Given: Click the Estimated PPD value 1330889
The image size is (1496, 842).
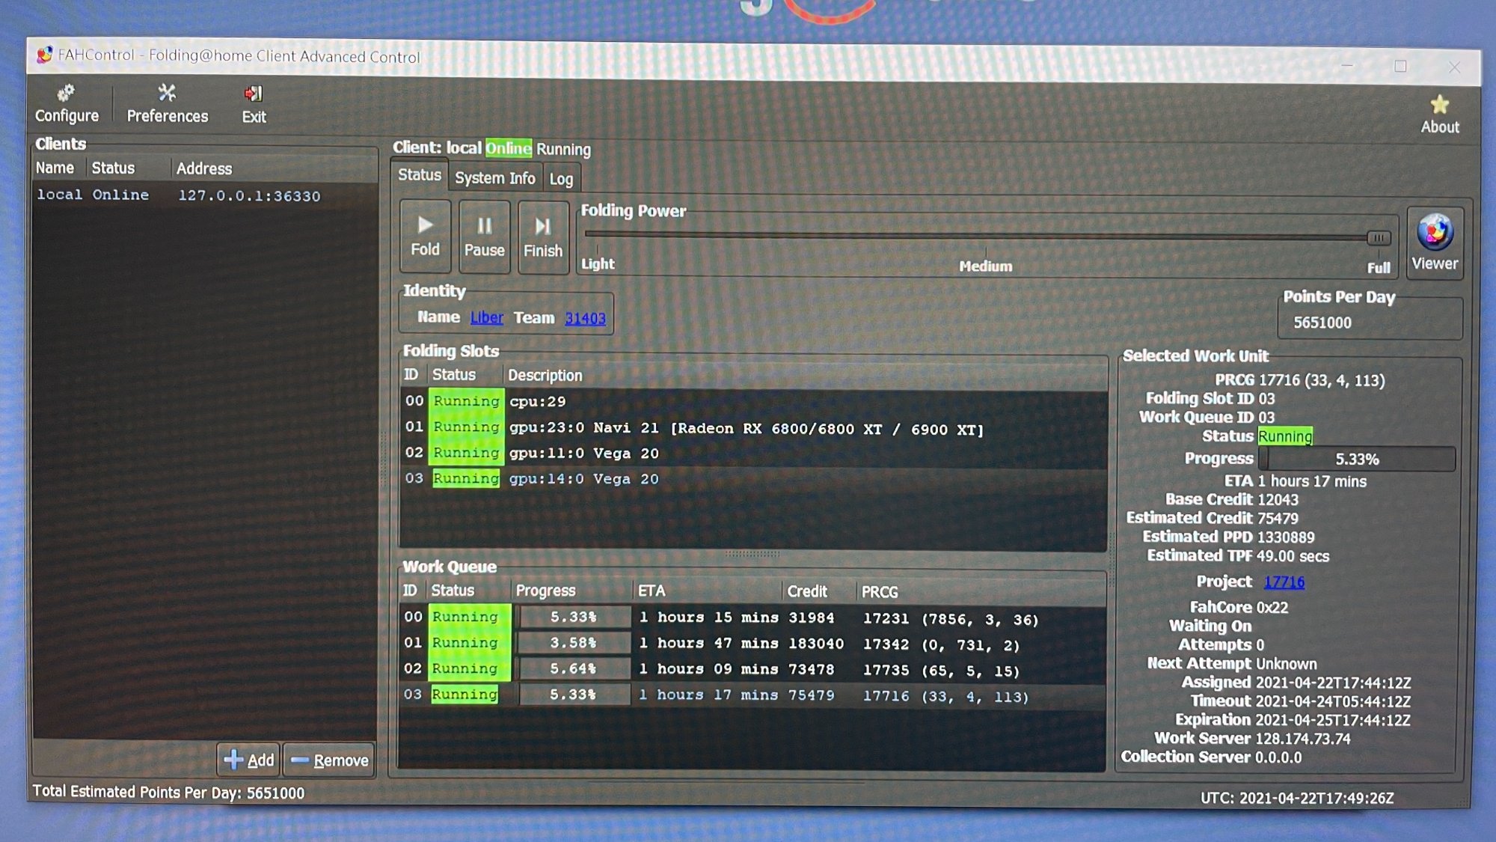Looking at the screenshot, I should [x=1286, y=537].
